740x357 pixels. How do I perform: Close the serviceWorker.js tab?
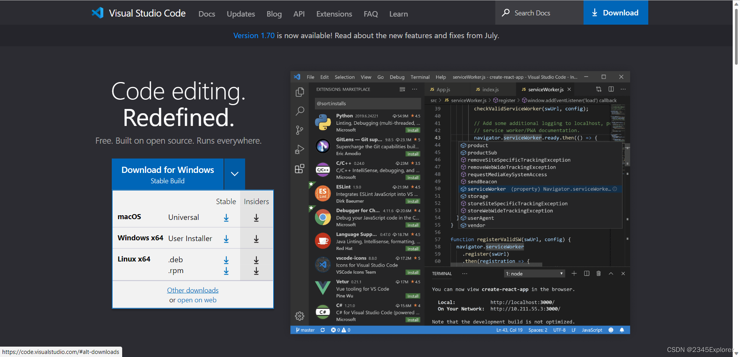pyautogui.click(x=569, y=89)
